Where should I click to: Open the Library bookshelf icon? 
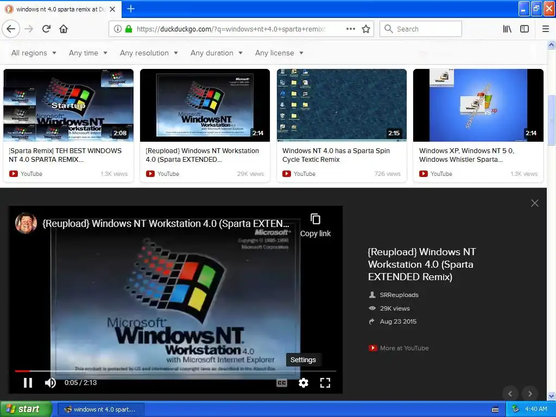[507, 29]
